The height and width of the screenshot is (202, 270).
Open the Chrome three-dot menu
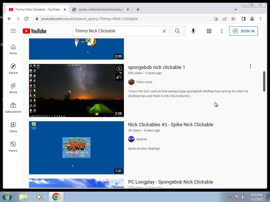(261, 19)
